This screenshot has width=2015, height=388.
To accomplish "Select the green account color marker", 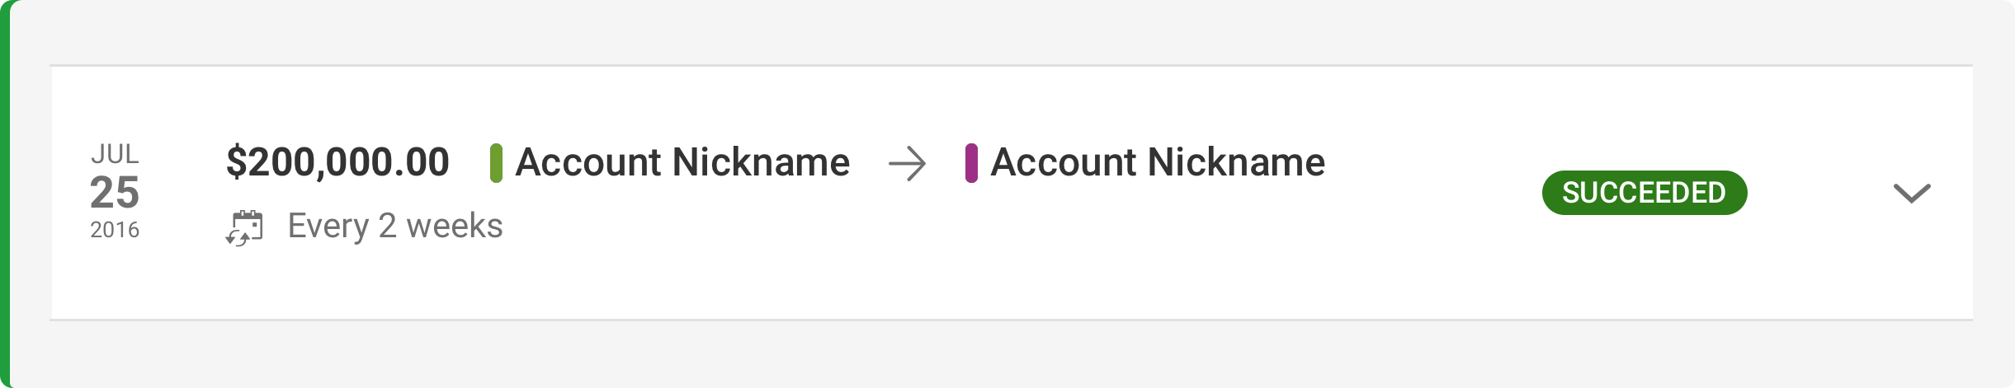I will (x=496, y=163).
